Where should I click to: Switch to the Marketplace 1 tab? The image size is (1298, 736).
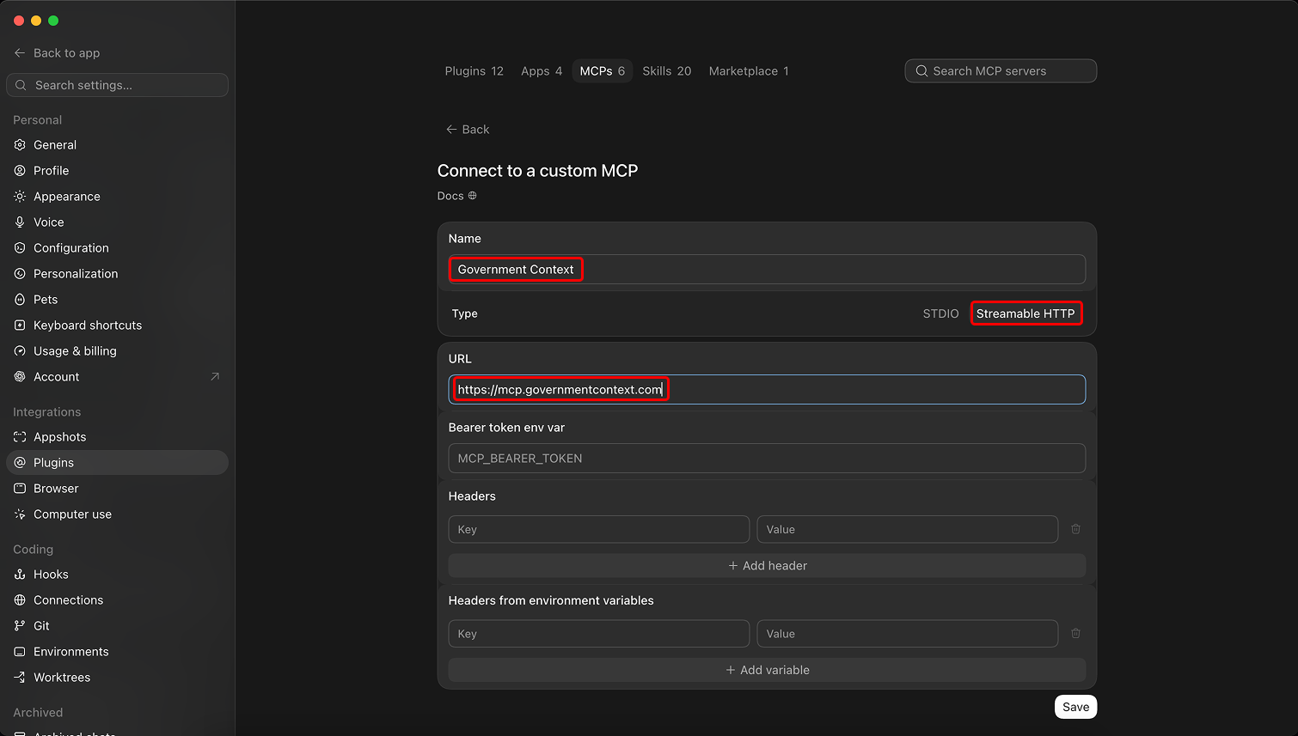pos(749,71)
